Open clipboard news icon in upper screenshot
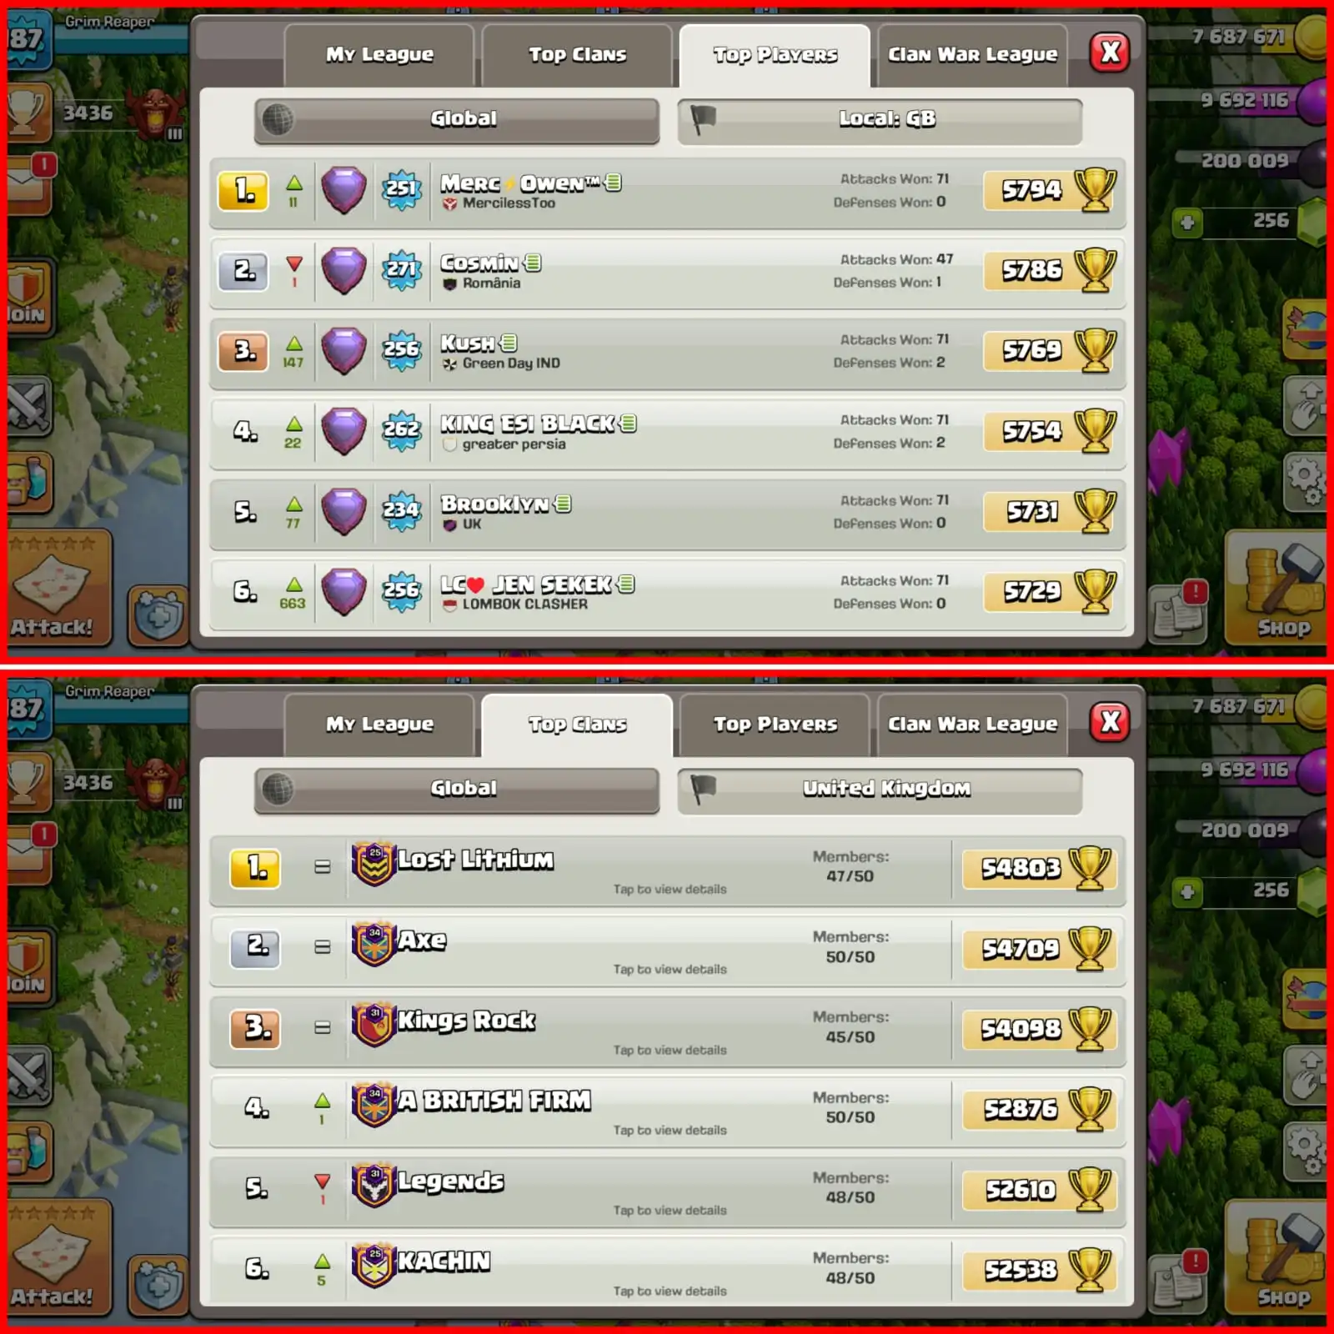 (x=1178, y=613)
